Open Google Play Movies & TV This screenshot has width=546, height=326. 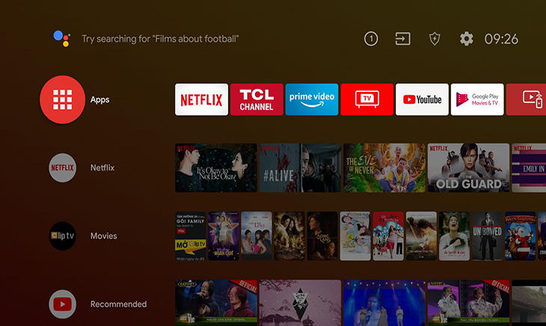(477, 99)
